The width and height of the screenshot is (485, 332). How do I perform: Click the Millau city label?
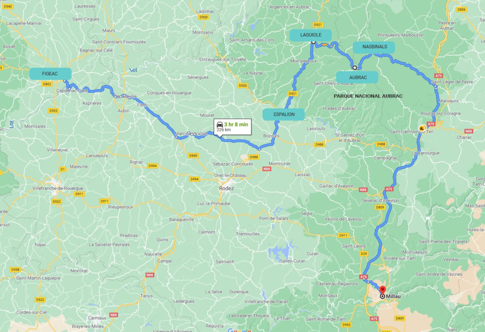click(x=393, y=297)
